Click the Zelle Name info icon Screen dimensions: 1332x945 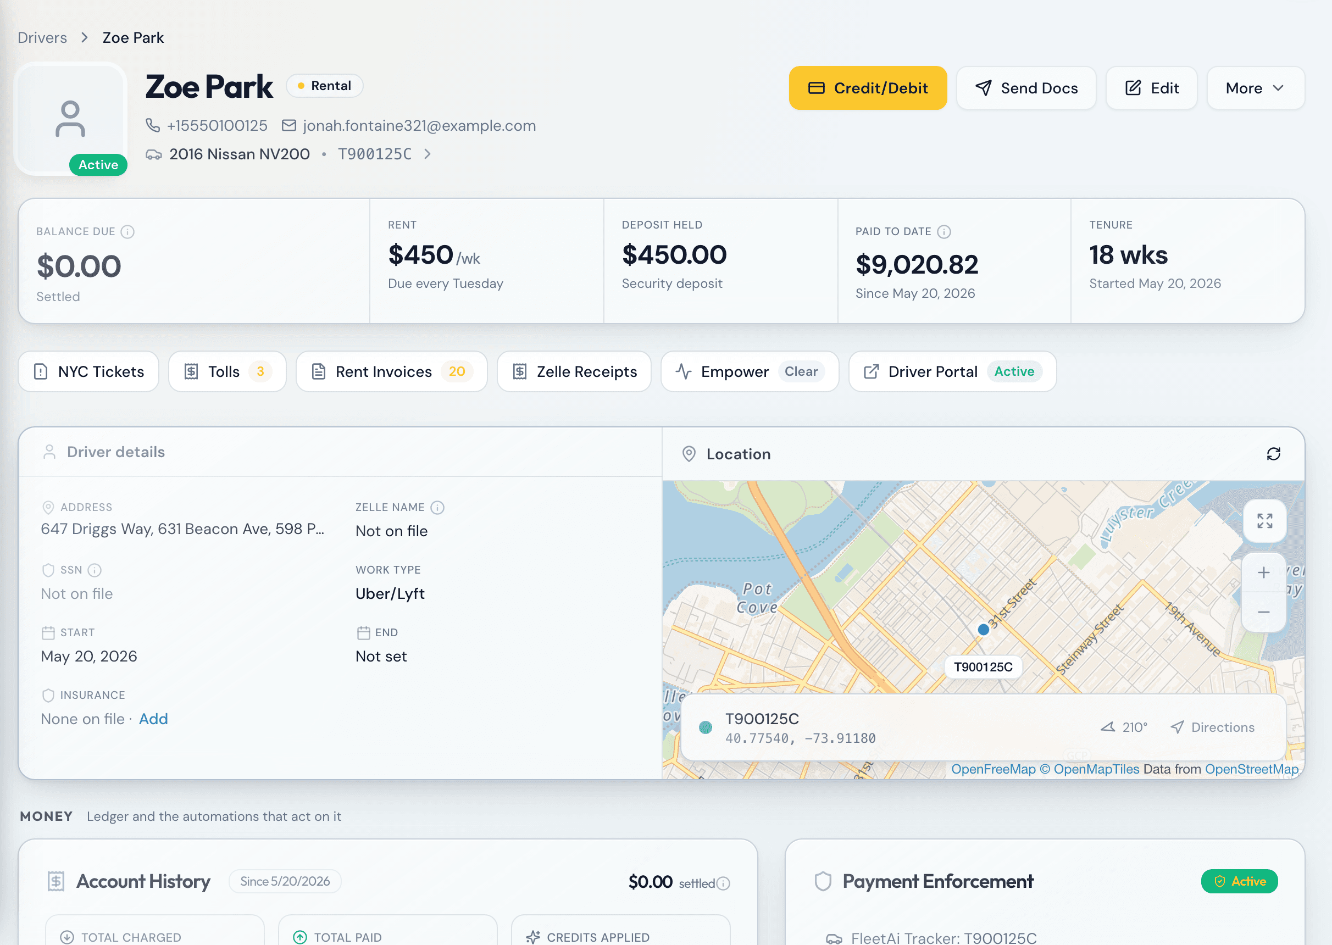(x=437, y=508)
